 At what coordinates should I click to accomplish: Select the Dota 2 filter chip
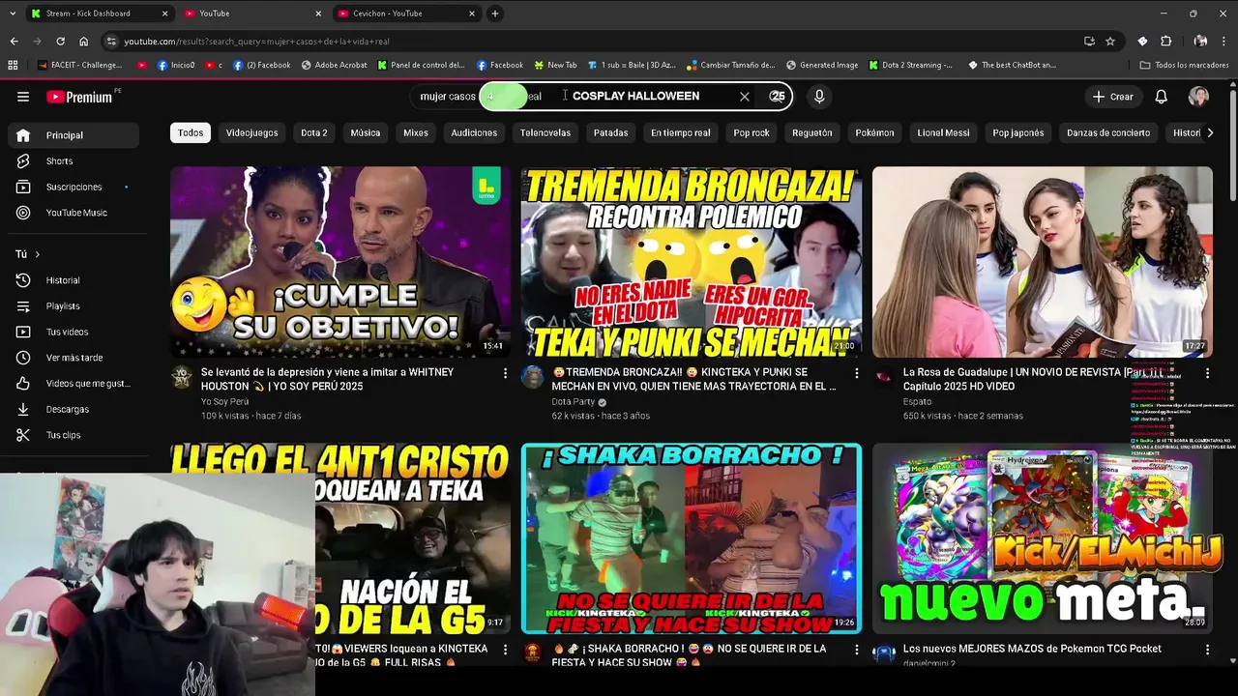[314, 132]
